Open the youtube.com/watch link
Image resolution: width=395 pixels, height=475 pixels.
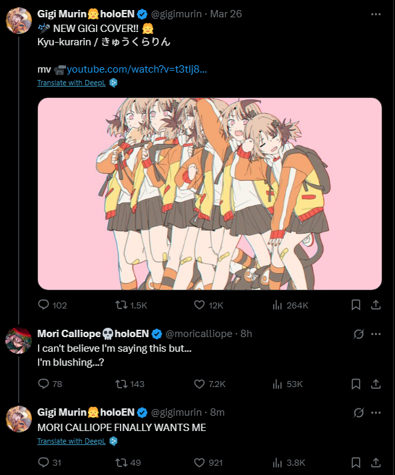[x=137, y=69]
